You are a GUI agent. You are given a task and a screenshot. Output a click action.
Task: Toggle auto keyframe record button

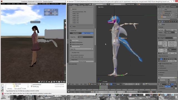pyautogui.click(x=151, y=92)
